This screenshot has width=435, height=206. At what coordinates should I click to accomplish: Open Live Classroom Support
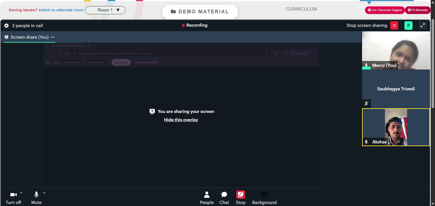[x=385, y=10]
